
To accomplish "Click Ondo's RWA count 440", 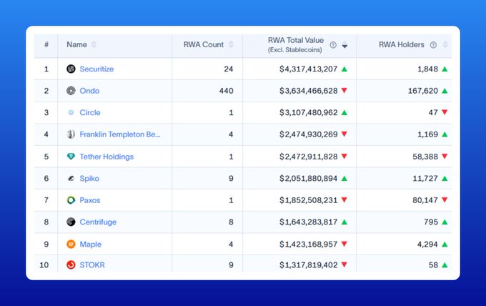I will point(227,91).
